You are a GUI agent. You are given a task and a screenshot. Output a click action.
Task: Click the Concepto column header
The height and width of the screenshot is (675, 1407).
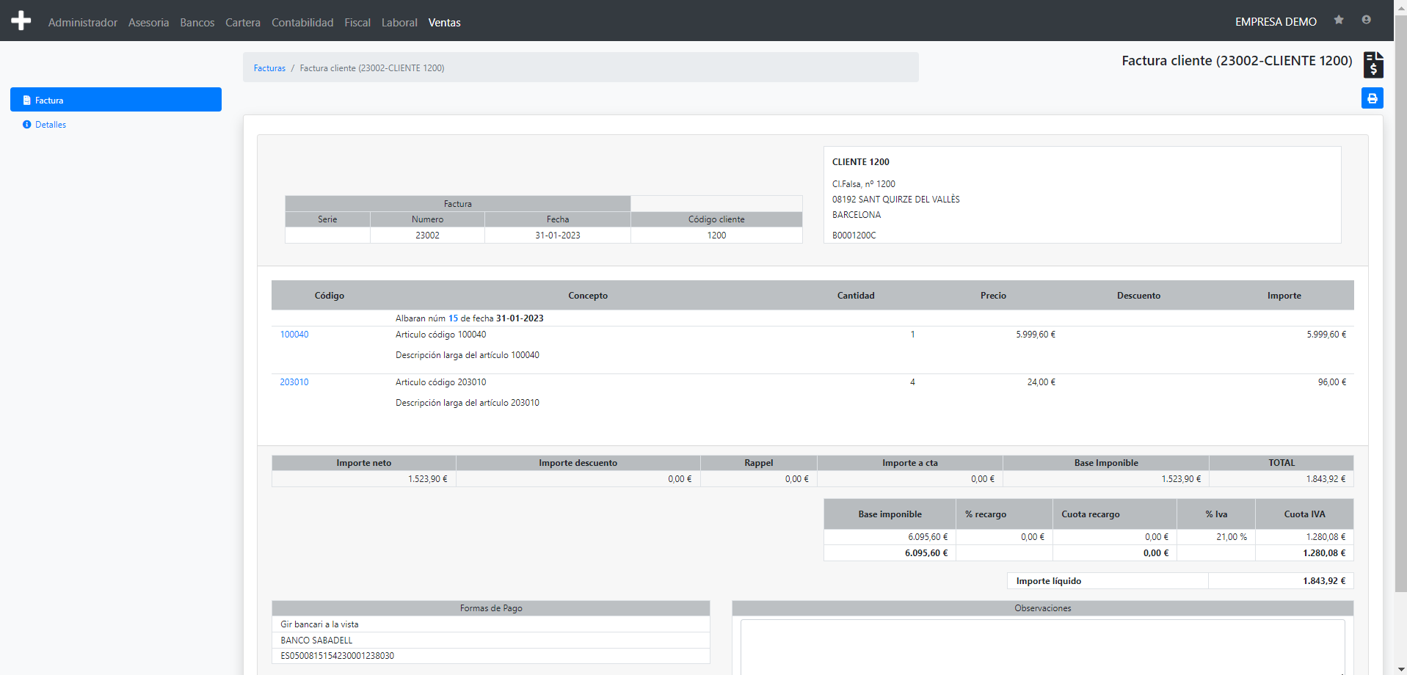coord(588,296)
